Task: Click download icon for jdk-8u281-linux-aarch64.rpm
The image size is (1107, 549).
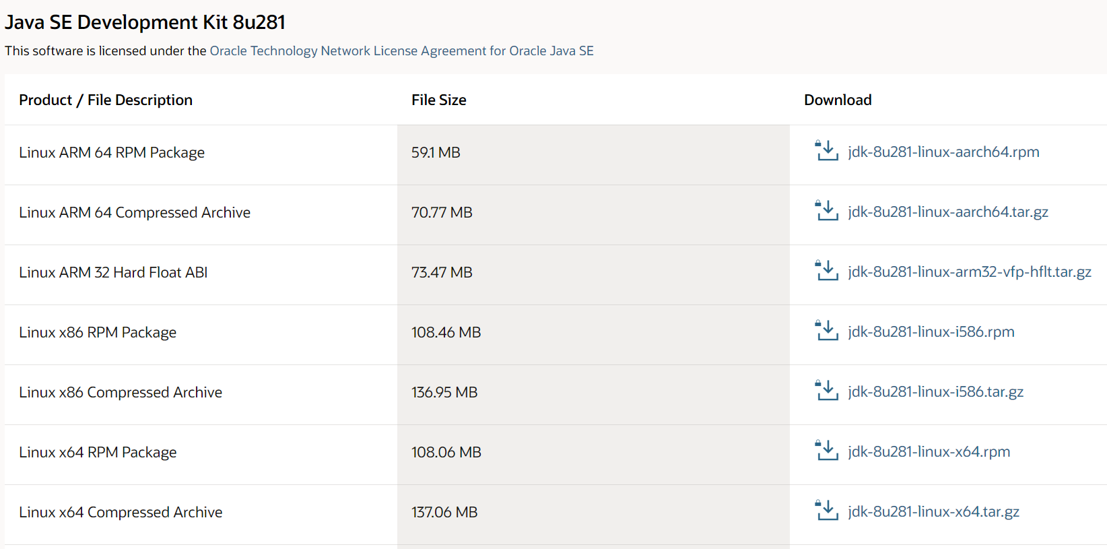Action: point(826,151)
